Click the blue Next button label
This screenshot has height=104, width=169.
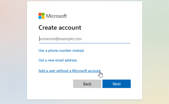coord(117,84)
